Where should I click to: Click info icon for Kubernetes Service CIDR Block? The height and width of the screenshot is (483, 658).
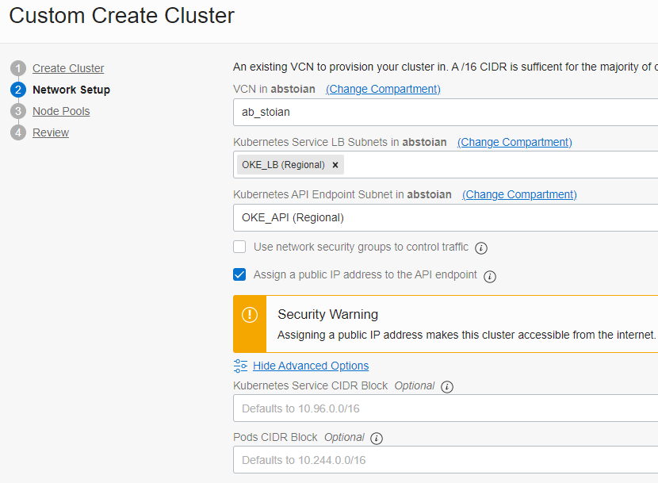(x=447, y=387)
